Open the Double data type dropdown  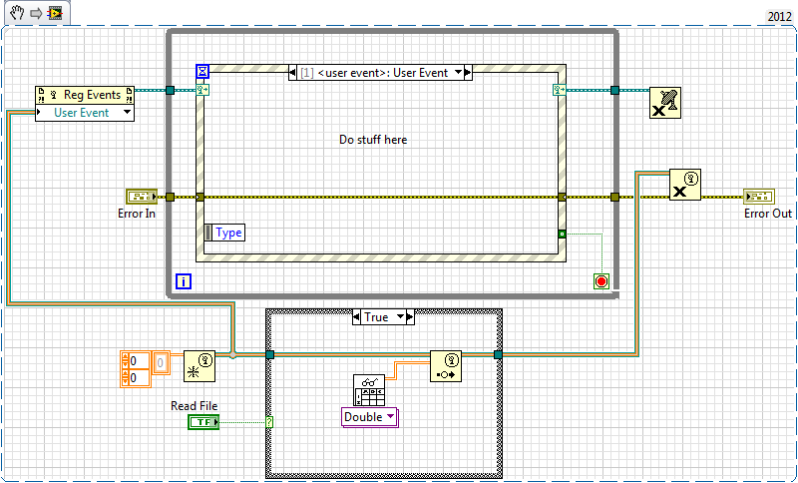pyautogui.click(x=369, y=416)
